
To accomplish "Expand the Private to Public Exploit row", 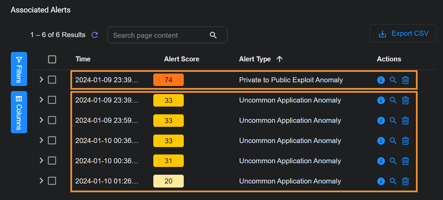I will tap(41, 80).
